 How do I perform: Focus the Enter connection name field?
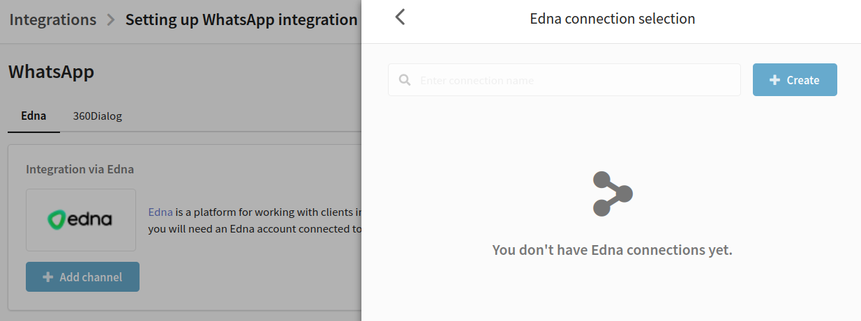(564, 80)
